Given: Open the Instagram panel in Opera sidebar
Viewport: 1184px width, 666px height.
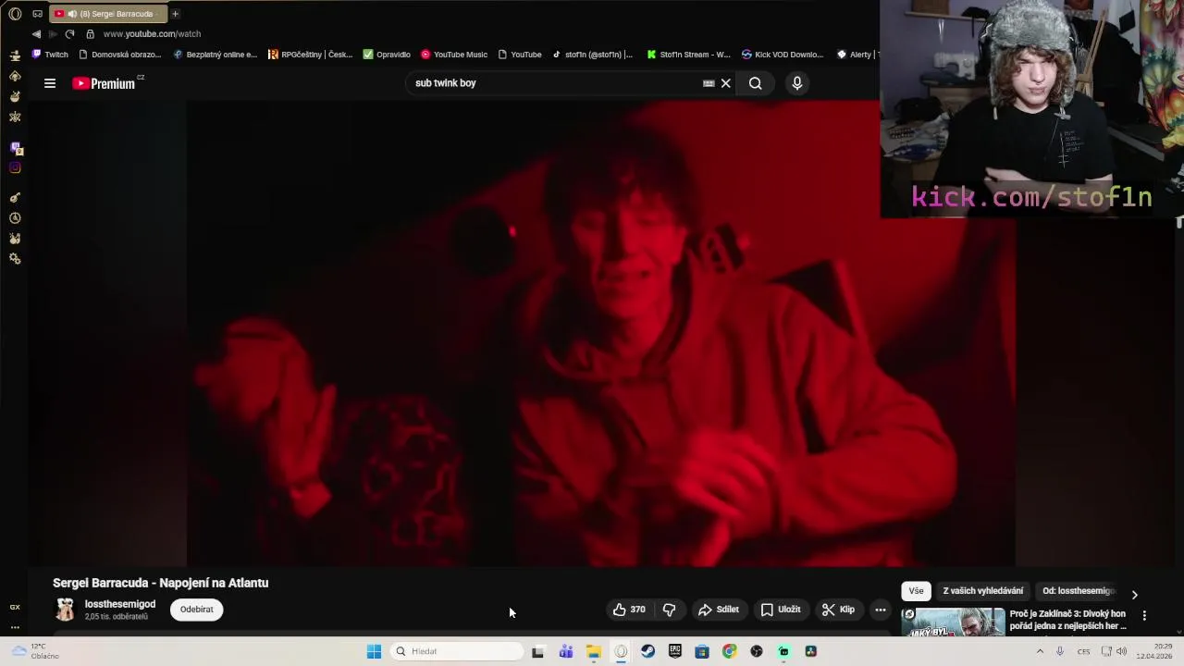Looking at the screenshot, I should point(15,167).
